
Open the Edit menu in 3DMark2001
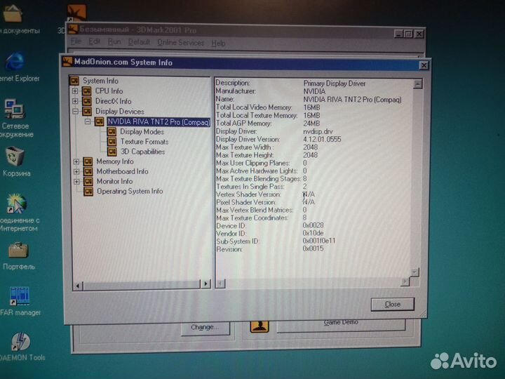94,41
